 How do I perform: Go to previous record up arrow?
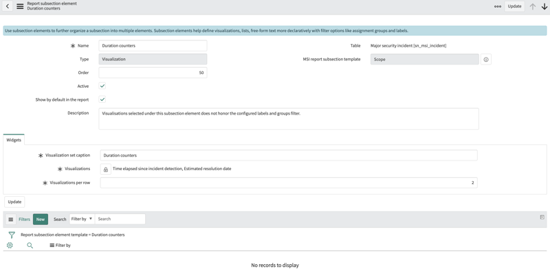click(532, 6)
